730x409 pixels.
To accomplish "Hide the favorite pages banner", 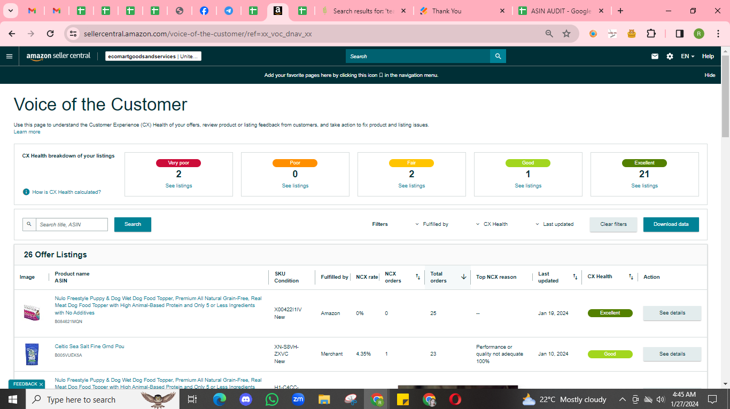I will tap(710, 75).
